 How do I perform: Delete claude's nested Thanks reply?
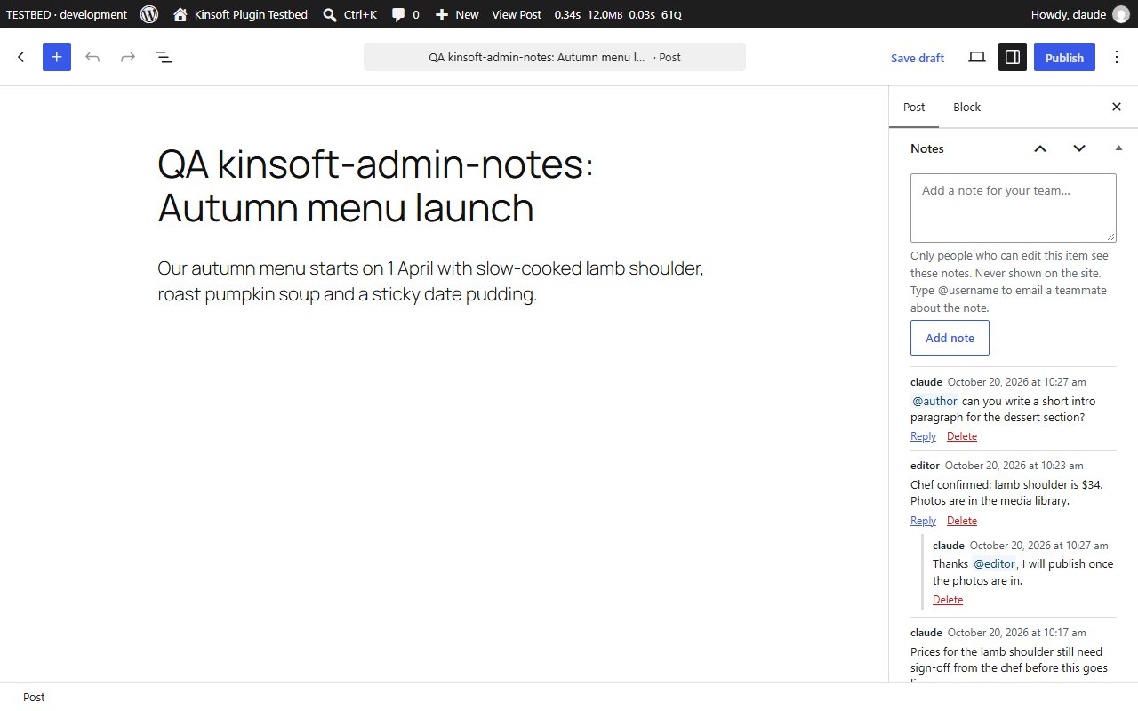(x=948, y=600)
